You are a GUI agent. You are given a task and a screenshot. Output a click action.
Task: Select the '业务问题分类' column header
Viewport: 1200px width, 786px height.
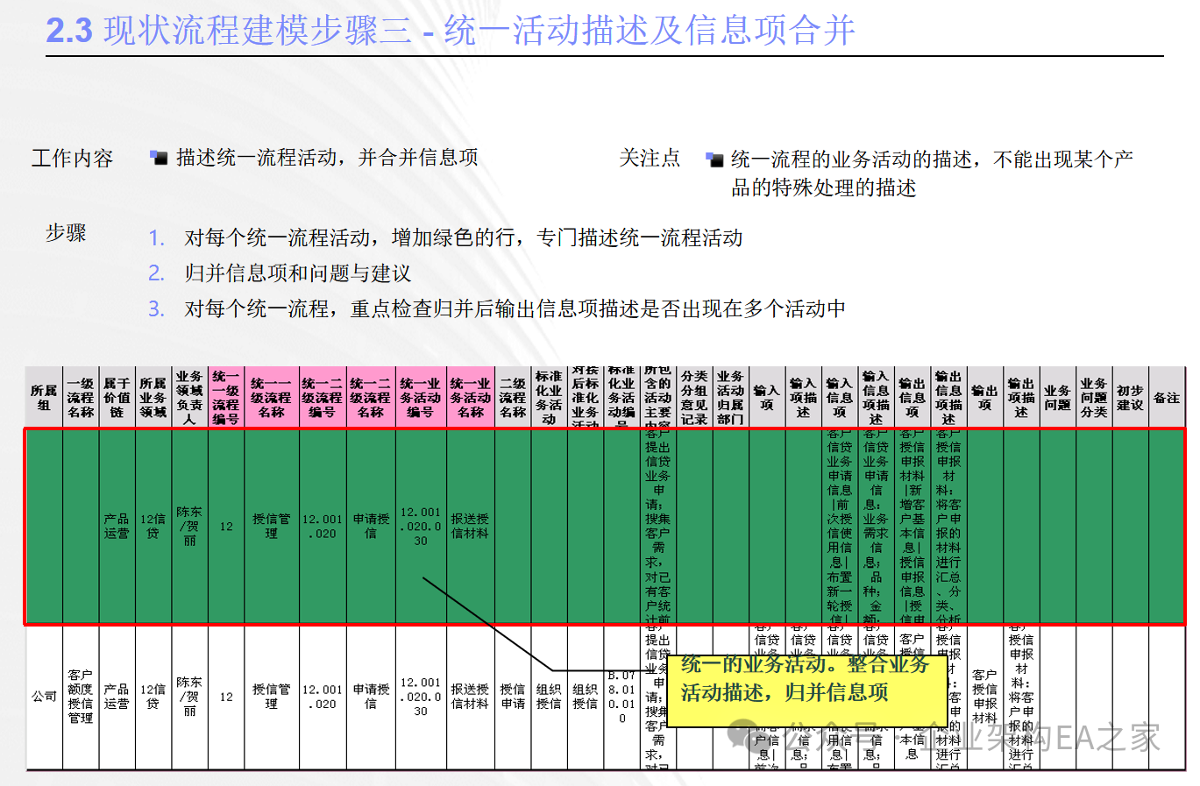(x=1094, y=398)
